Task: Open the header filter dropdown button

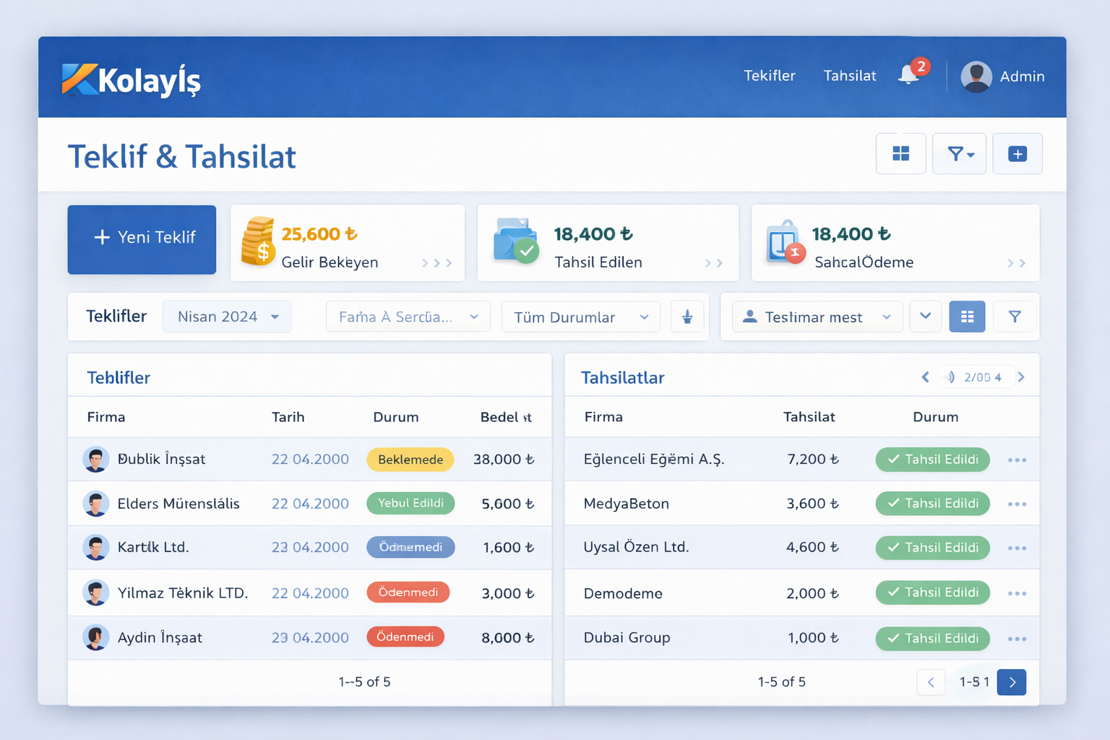Action: pos(959,154)
